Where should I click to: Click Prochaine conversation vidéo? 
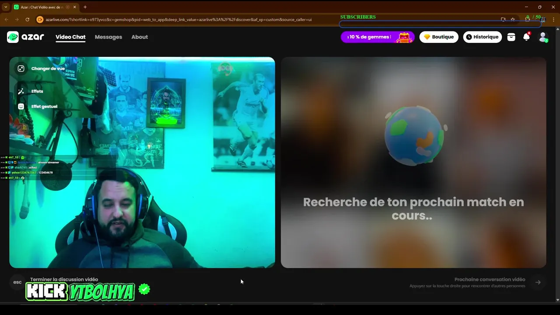(490, 279)
